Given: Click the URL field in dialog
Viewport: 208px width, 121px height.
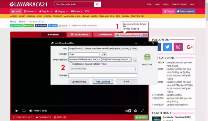Looking at the screenshot, I should click(103, 49).
